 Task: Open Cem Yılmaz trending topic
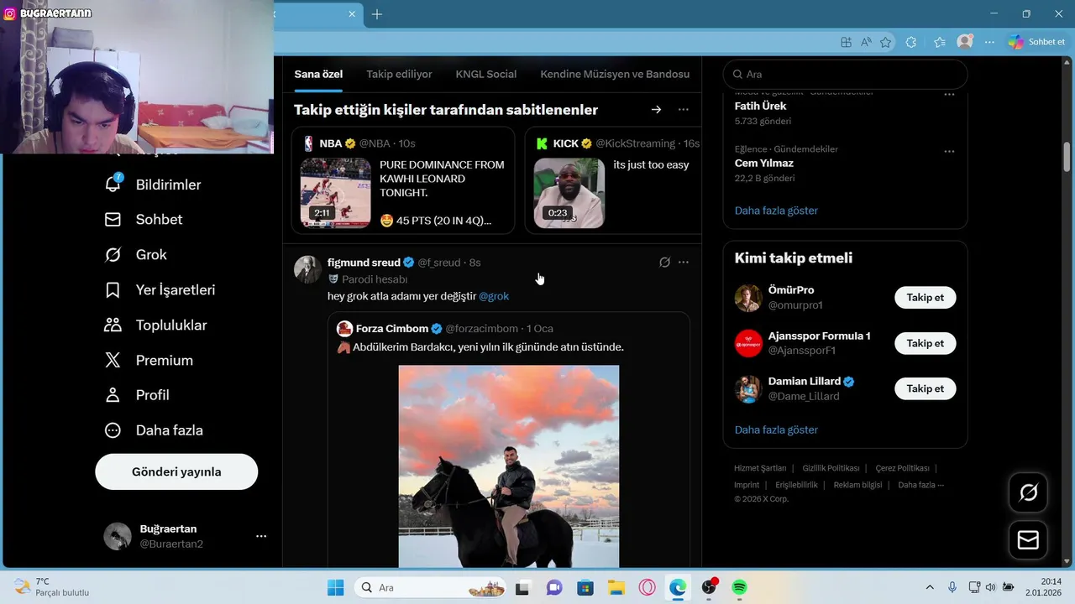coord(763,163)
